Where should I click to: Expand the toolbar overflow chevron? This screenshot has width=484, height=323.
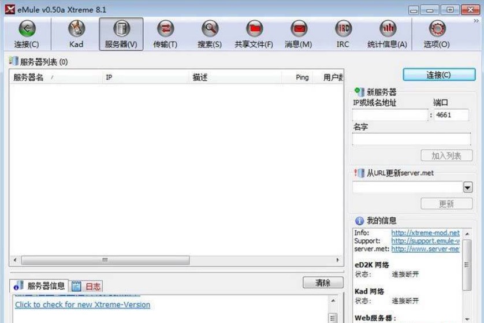(476, 21)
